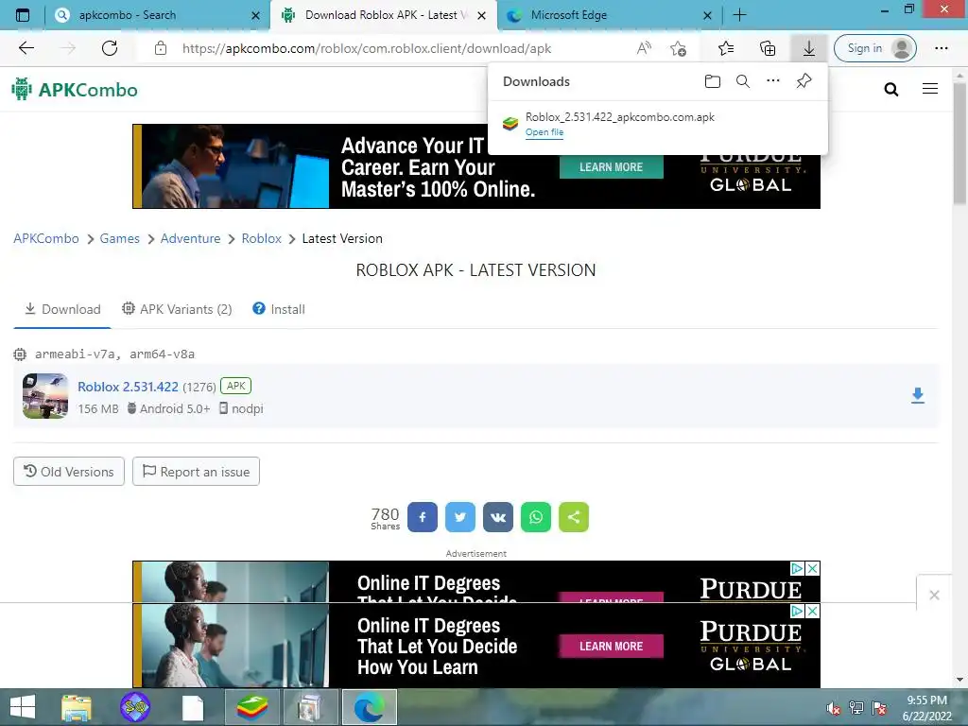Image resolution: width=968 pixels, height=726 pixels.
Task: Click the Edge icon in the taskbar
Action: pos(369,707)
